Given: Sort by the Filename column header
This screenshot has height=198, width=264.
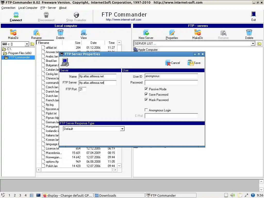Looking at the screenshot, I should [x=49, y=43].
